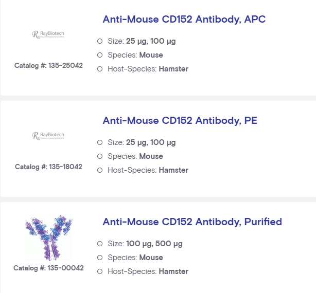This screenshot has height=293, width=316.
Task: Click Host-Species bullet icon in APC card
Action: tap(100, 69)
